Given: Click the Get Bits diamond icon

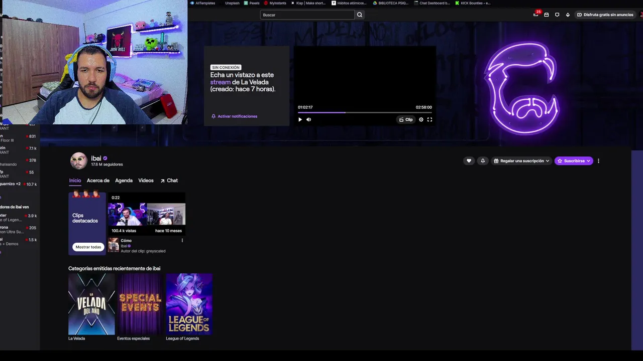Looking at the screenshot, I should click(568, 15).
